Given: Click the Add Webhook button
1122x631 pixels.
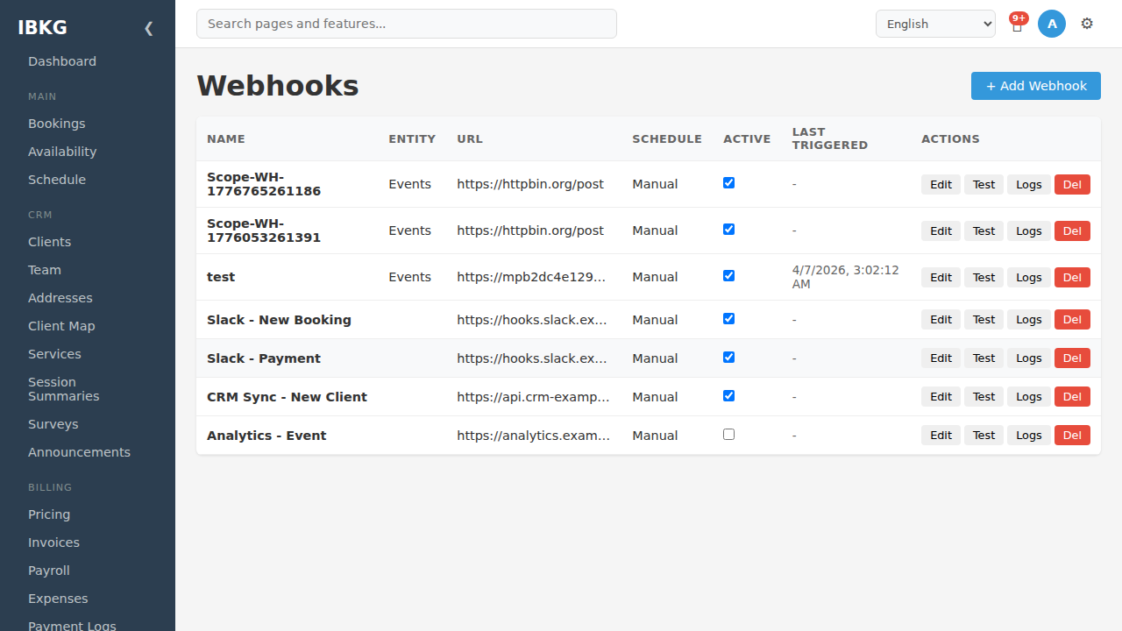Looking at the screenshot, I should 1036,86.
